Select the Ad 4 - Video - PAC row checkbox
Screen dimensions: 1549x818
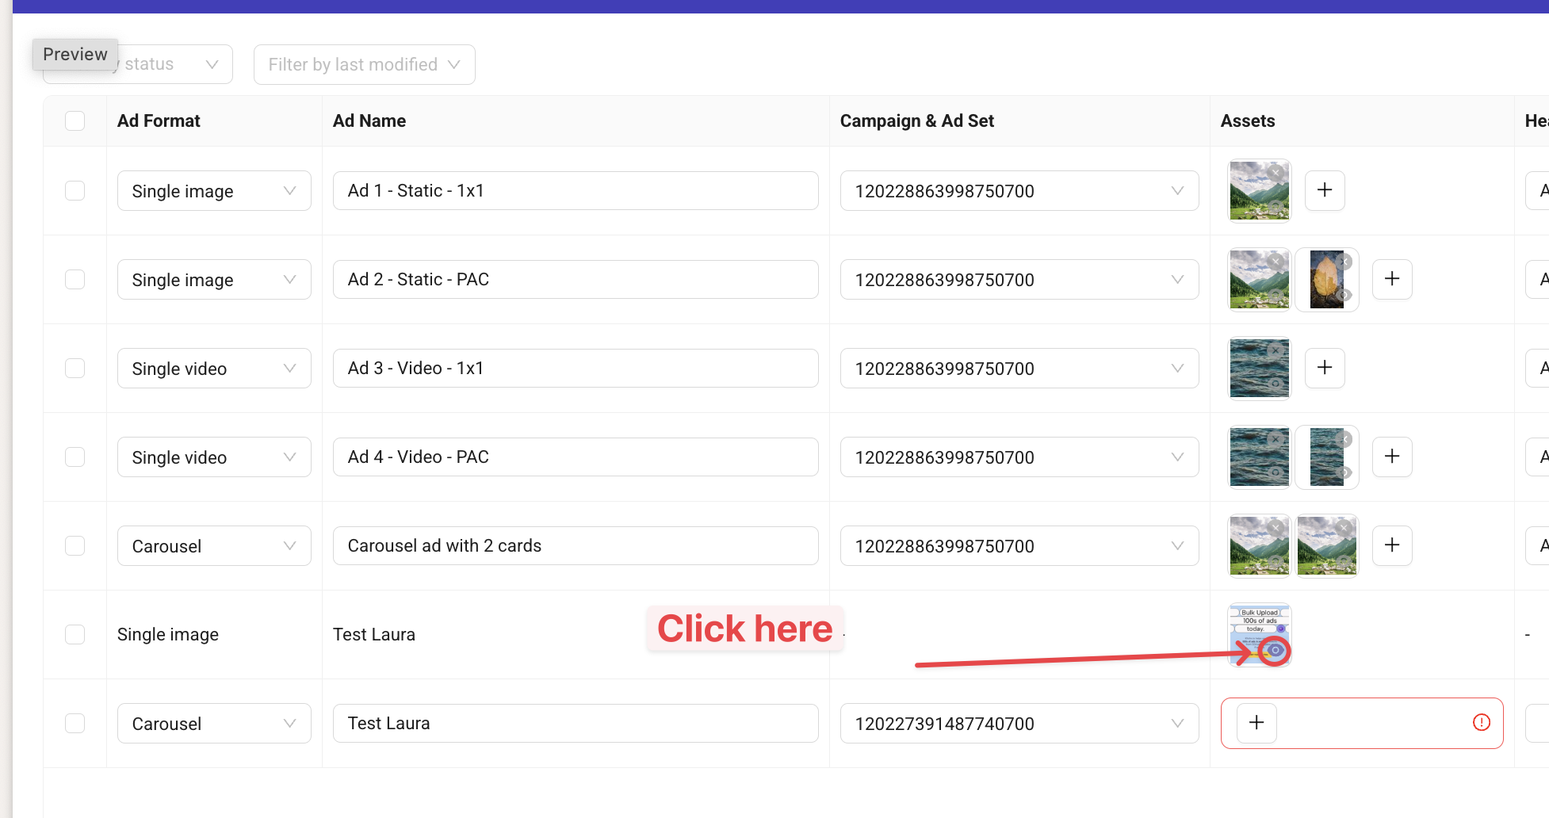75,457
